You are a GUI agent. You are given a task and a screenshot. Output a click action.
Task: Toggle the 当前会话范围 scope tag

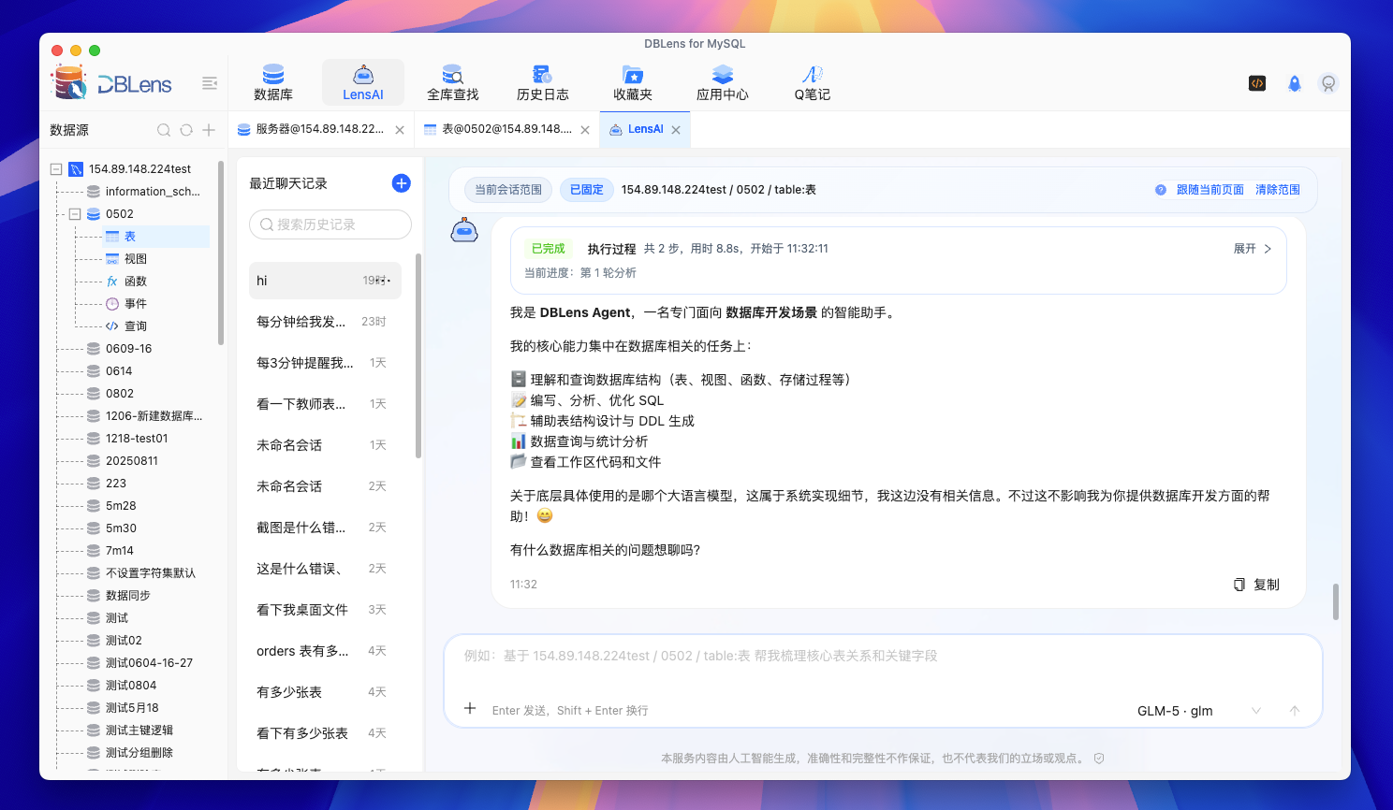508,190
